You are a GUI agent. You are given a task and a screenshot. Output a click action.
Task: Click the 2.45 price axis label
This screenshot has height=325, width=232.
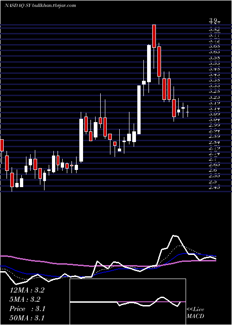click(214, 188)
